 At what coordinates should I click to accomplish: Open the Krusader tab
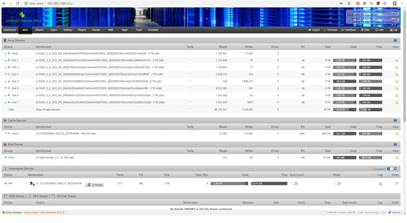coord(153,30)
